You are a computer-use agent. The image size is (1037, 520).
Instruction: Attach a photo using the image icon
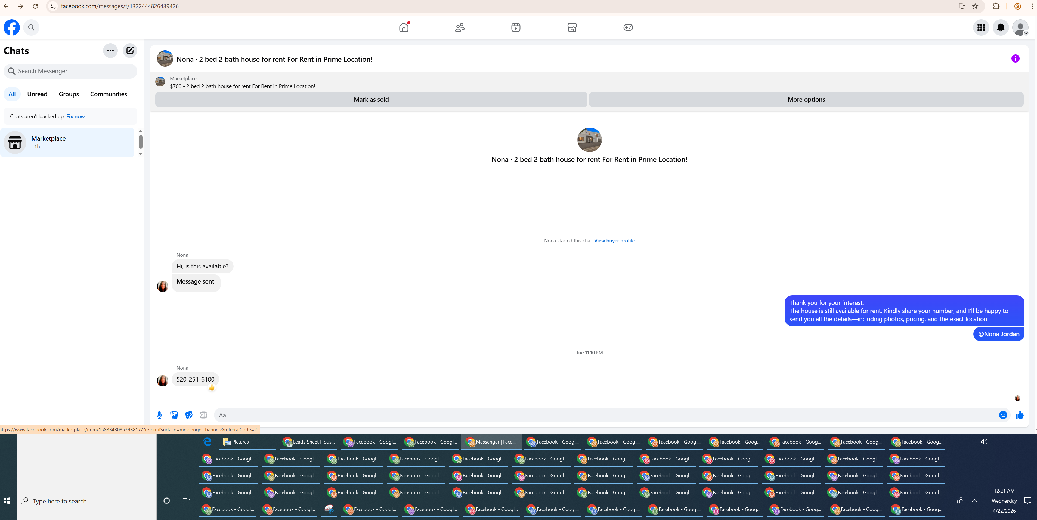(174, 415)
